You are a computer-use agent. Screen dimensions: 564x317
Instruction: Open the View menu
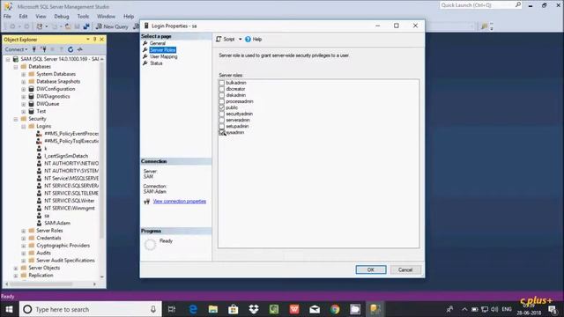[x=41, y=16]
